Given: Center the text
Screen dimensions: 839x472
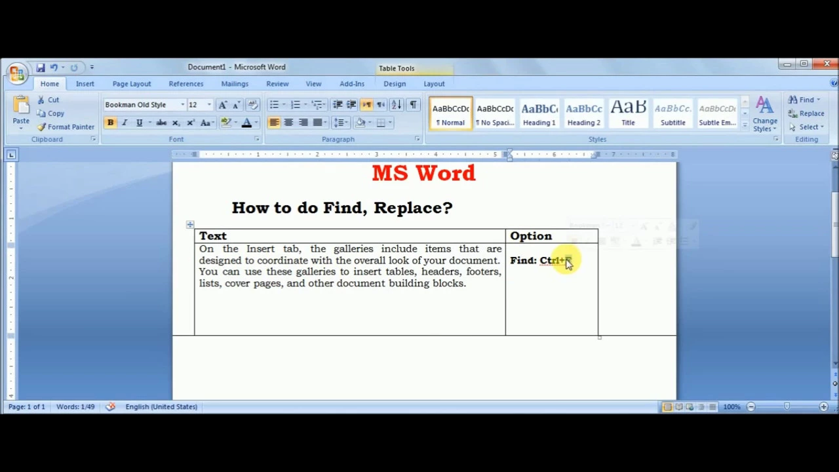Looking at the screenshot, I should (x=288, y=123).
